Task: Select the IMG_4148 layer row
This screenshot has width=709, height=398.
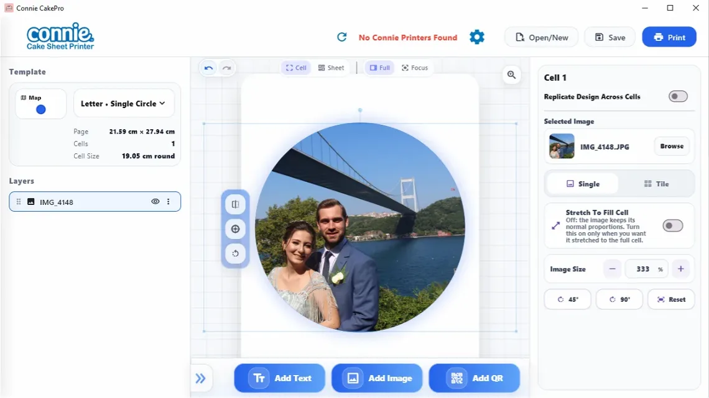Action: [95, 202]
